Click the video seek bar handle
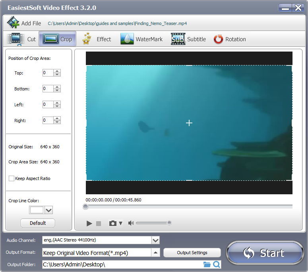Screen dimensions: 308x272 [85, 207]
